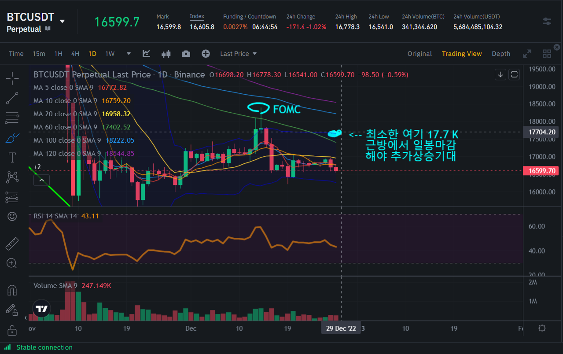The image size is (563, 354).
Task: Click the 17704.20 price level label
Action: pos(540,132)
